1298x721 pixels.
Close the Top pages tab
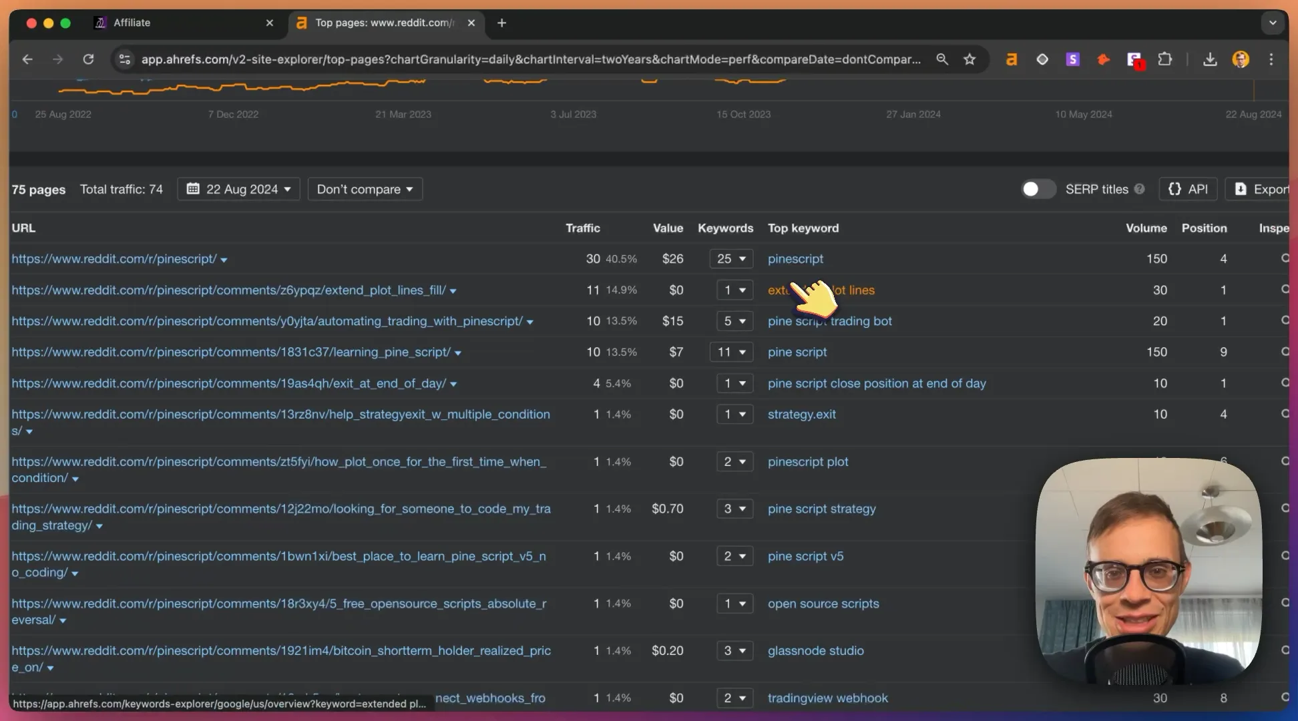[x=471, y=23]
